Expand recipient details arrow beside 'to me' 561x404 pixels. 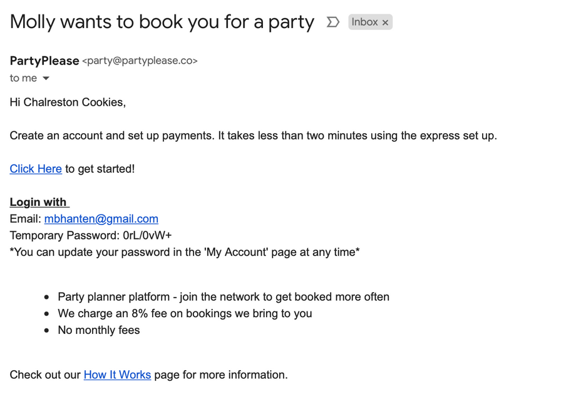click(x=46, y=78)
